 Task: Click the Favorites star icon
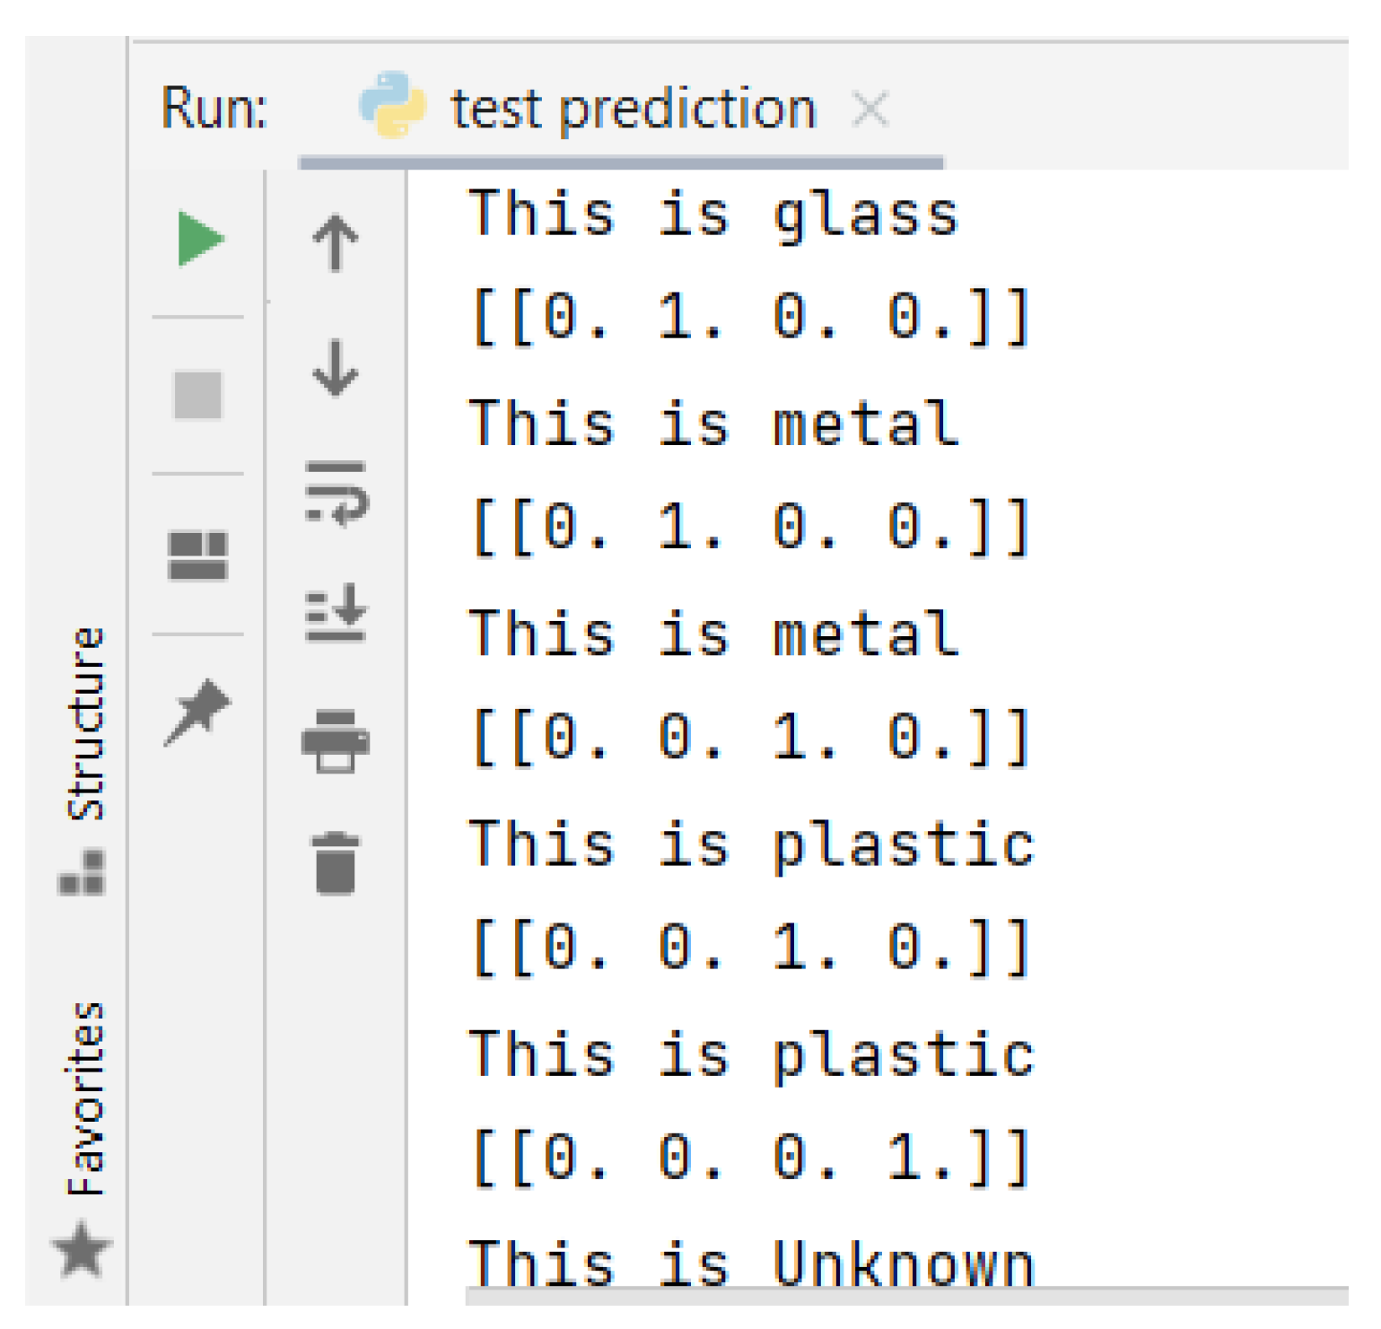82,1249
